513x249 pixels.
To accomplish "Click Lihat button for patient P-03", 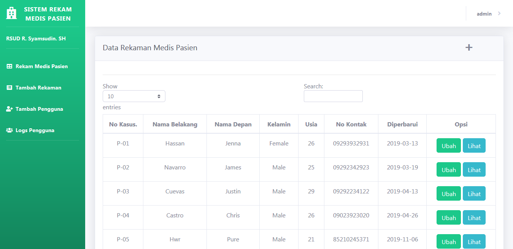I will pyautogui.click(x=474, y=194).
